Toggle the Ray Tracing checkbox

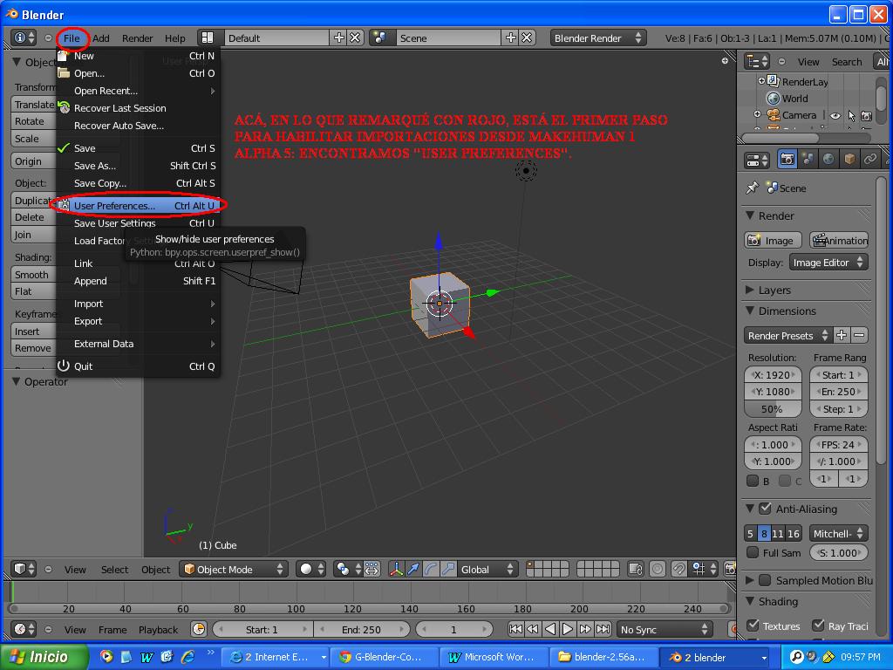pyautogui.click(x=818, y=625)
